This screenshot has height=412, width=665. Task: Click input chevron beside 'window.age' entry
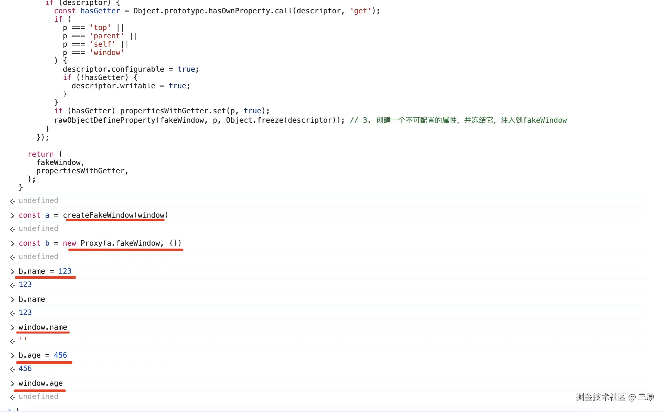click(12, 384)
